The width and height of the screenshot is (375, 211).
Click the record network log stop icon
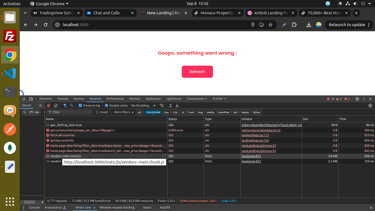pyautogui.click(x=49, y=105)
